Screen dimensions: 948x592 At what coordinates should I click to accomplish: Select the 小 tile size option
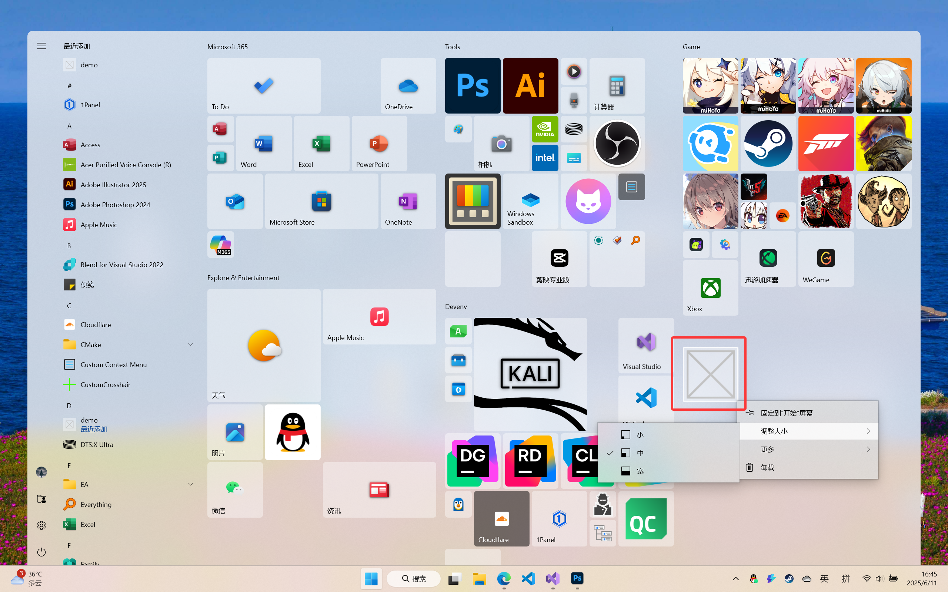click(668, 435)
